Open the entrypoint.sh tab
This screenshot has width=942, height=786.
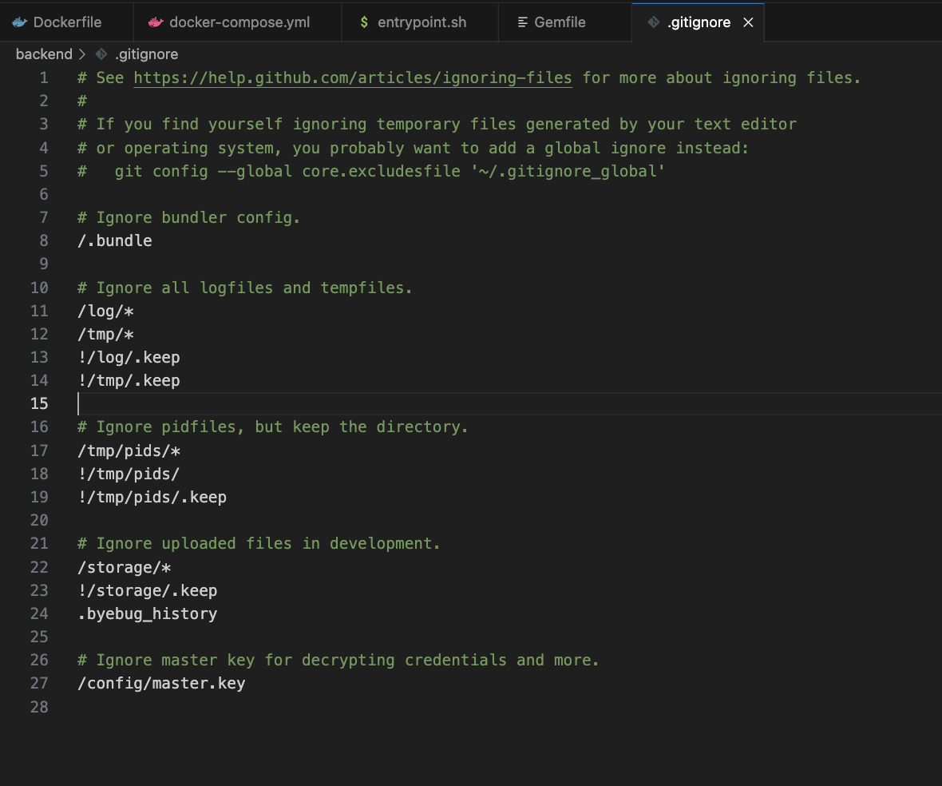click(x=419, y=22)
